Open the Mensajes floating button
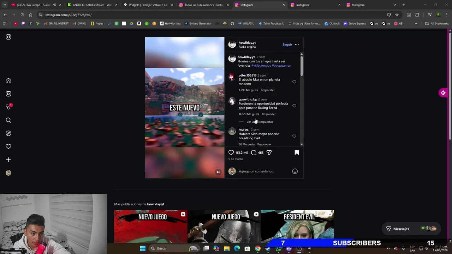Image resolution: width=452 pixels, height=254 pixels. 411,229
